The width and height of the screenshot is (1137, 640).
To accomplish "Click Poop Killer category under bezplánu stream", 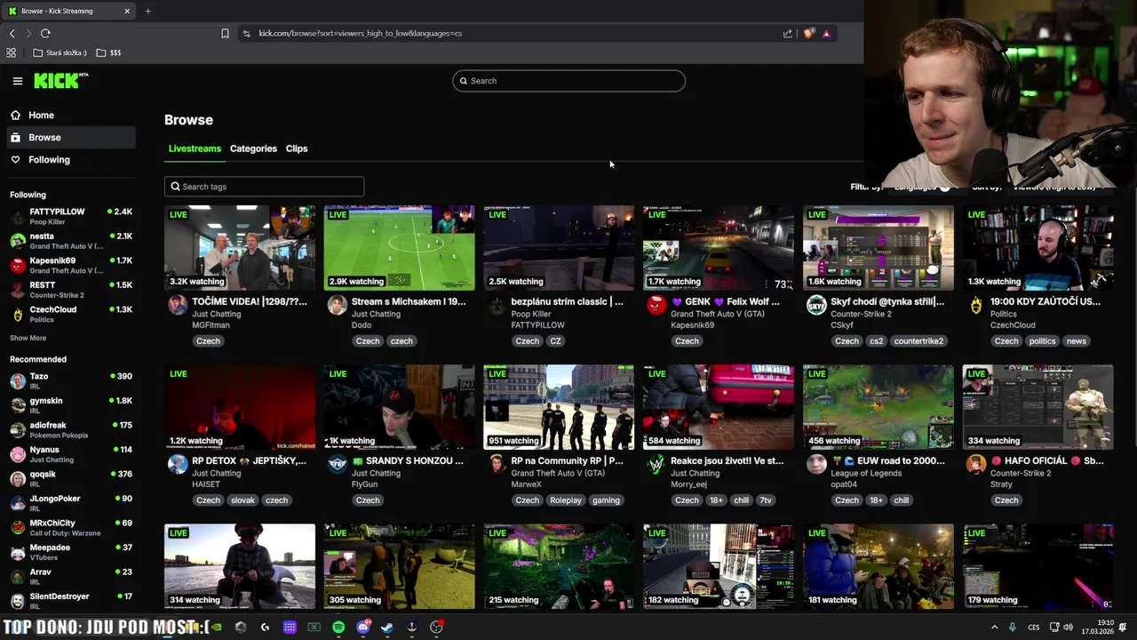I will pyautogui.click(x=531, y=314).
